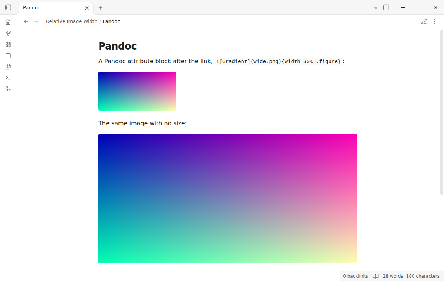Click the reading view book status icon
This screenshot has width=444, height=281.
point(376,276)
